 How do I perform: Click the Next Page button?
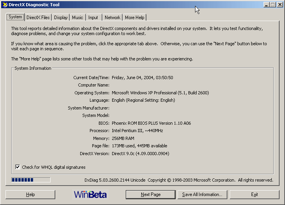pos(151,194)
